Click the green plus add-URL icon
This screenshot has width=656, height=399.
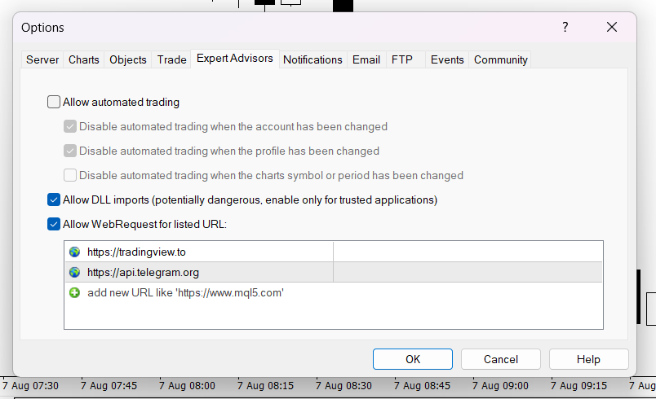tap(75, 292)
